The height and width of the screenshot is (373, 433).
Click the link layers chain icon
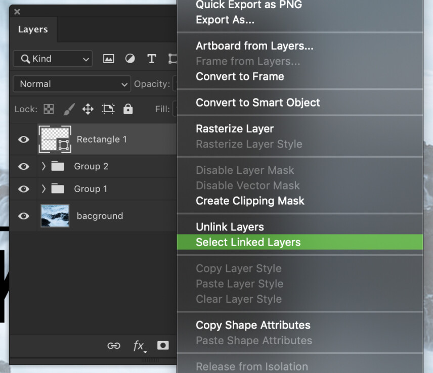(114, 346)
